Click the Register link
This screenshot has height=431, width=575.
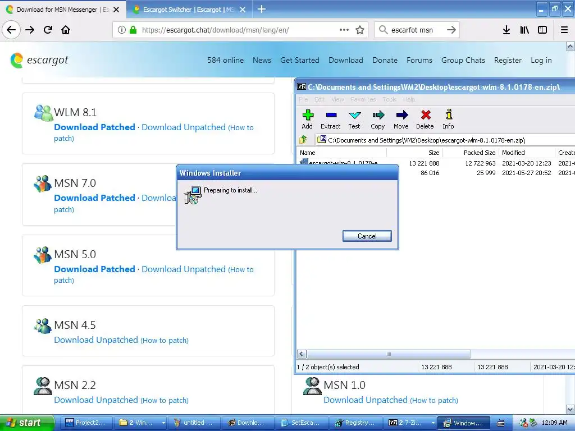pyautogui.click(x=508, y=60)
